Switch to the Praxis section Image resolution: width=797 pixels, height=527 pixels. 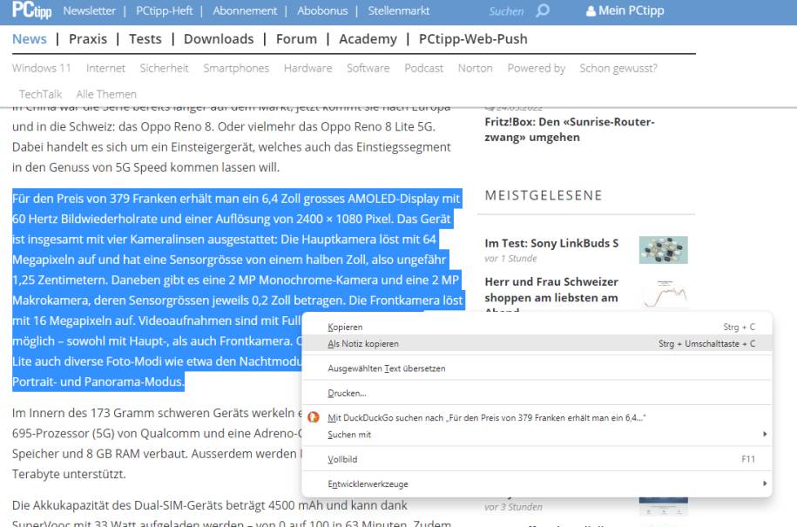[88, 39]
